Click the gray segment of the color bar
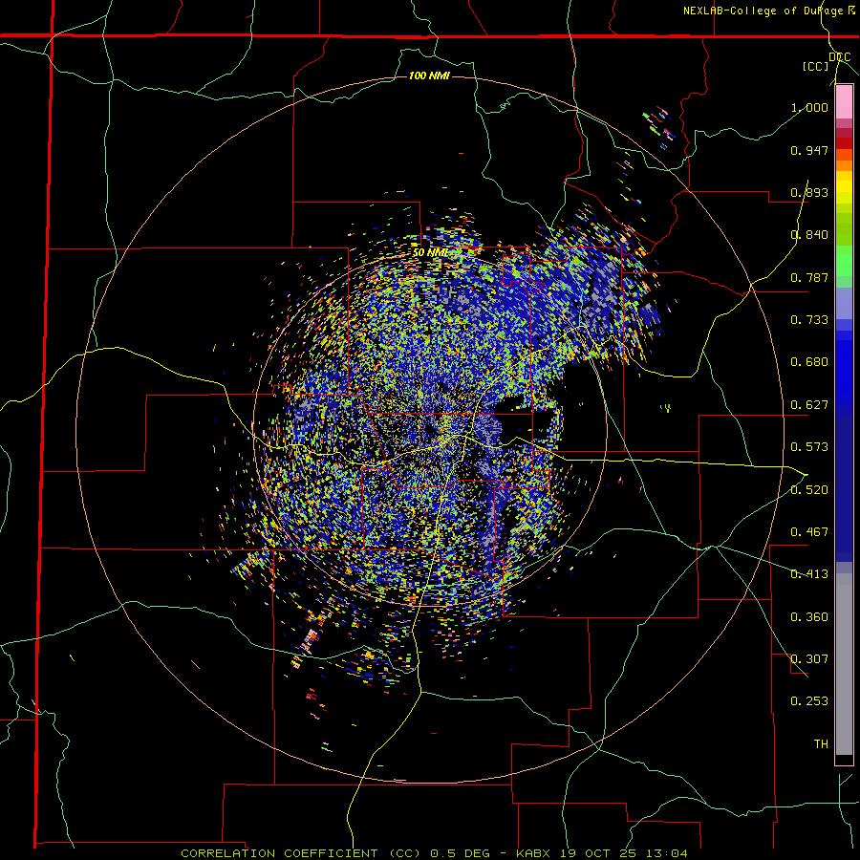Screen dimensions: 860x860 (x=844, y=664)
